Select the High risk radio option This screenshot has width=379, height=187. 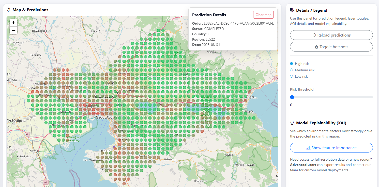coord(292,64)
